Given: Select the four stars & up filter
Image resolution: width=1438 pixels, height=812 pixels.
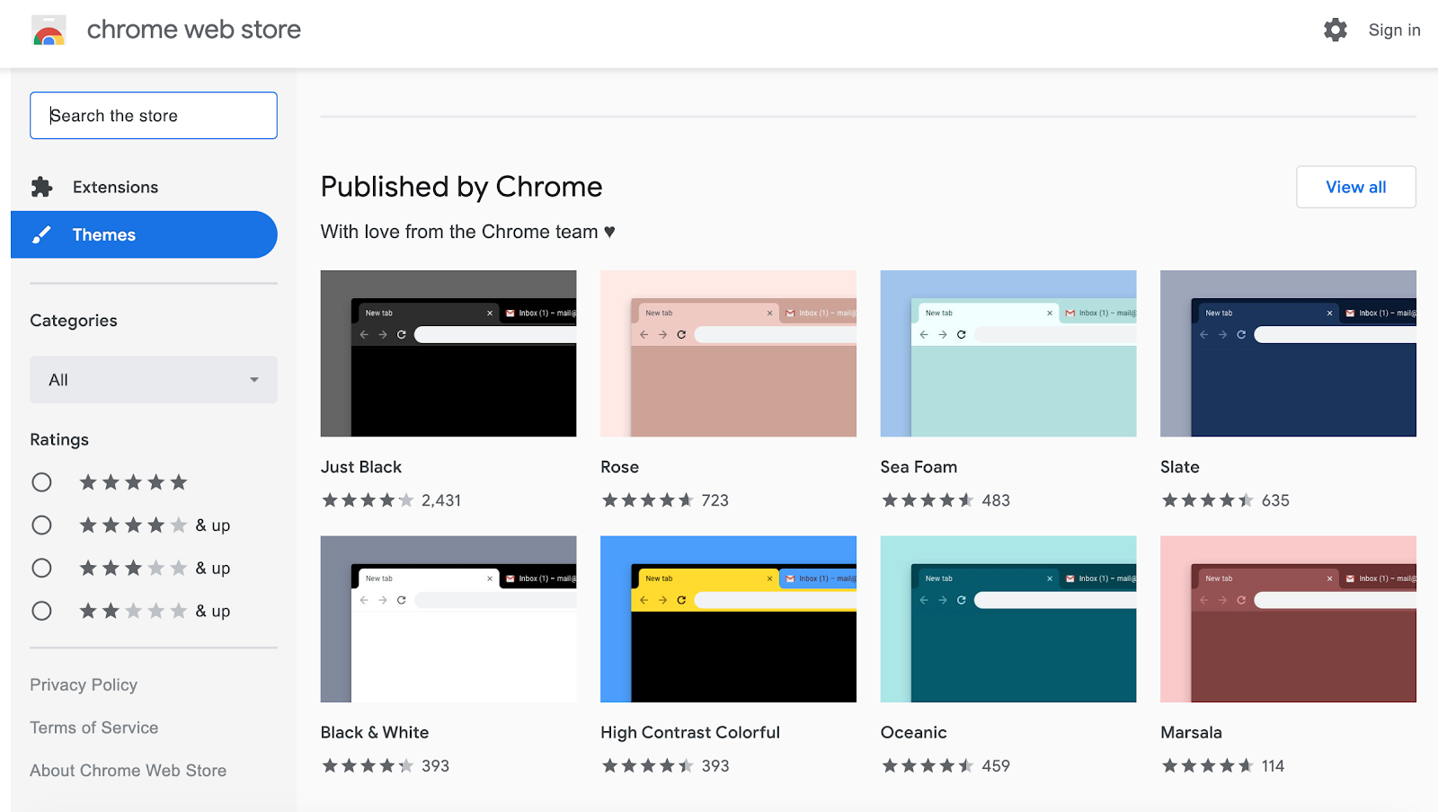Looking at the screenshot, I should (x=41, y=525).
